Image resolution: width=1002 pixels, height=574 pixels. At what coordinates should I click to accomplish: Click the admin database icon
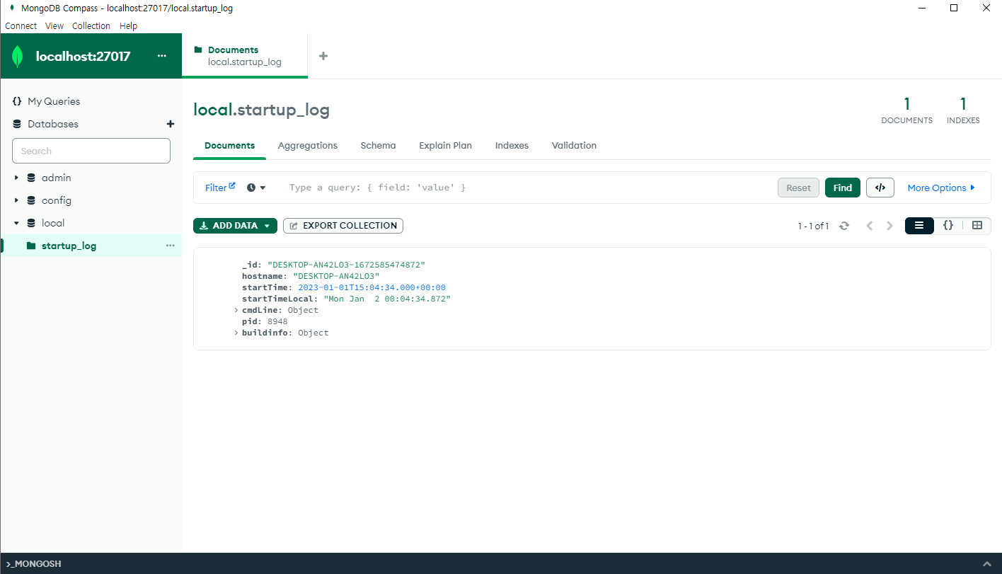(31, 178)
